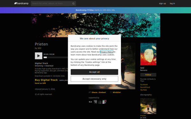Click the 'Romania' location text

coord(144,70)
